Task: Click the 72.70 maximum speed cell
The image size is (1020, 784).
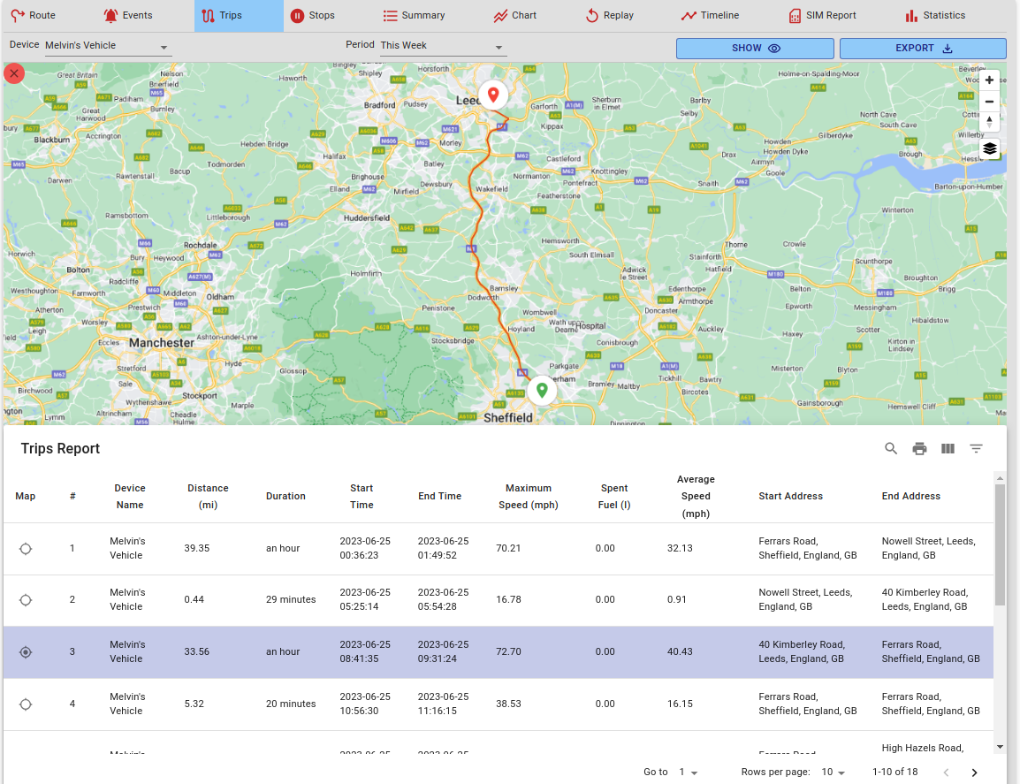Action: tap(508, 652)
